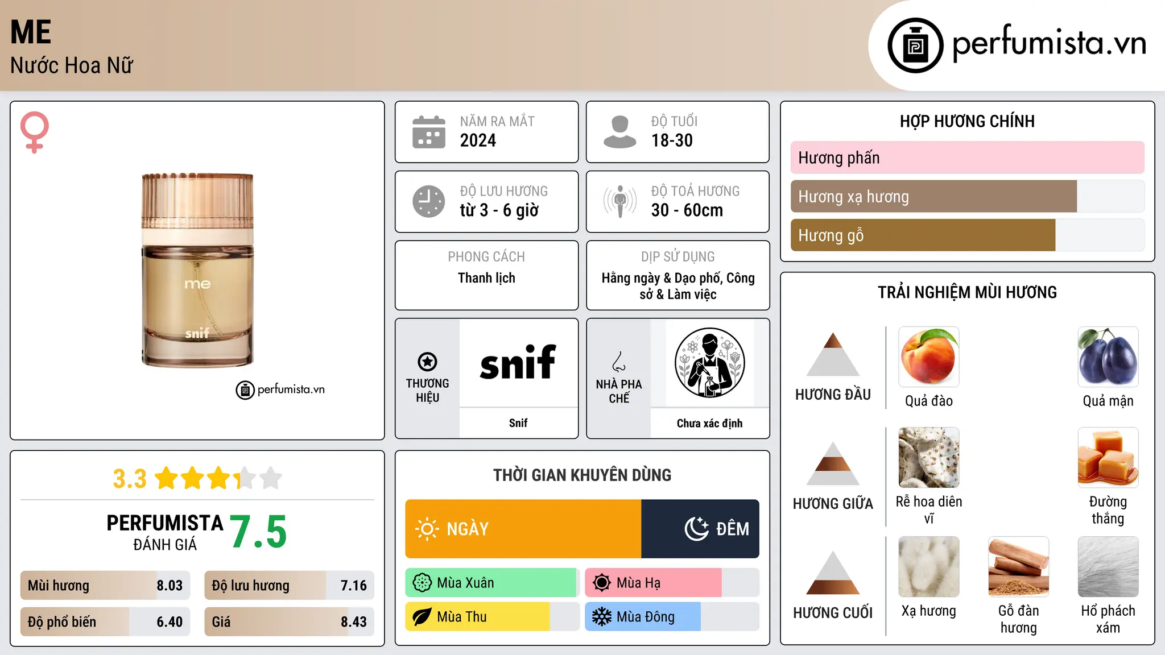1165x655 pixels.
Task: Click the 30 - 60cm projection value
Action: point(687,210)
